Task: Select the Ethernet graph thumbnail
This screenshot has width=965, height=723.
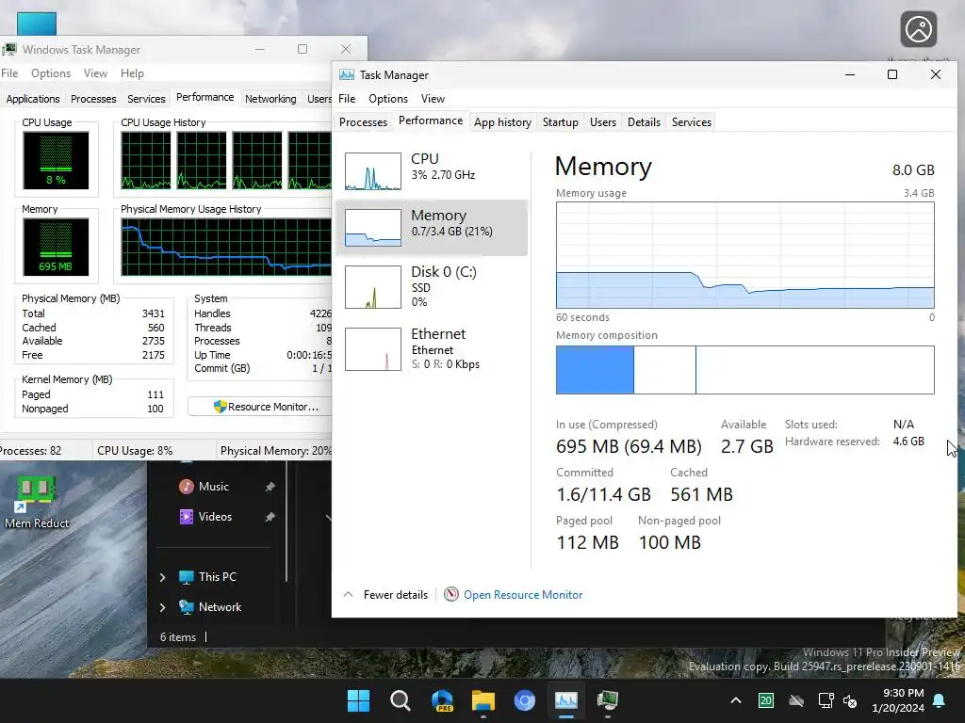Action: (373, 348)
